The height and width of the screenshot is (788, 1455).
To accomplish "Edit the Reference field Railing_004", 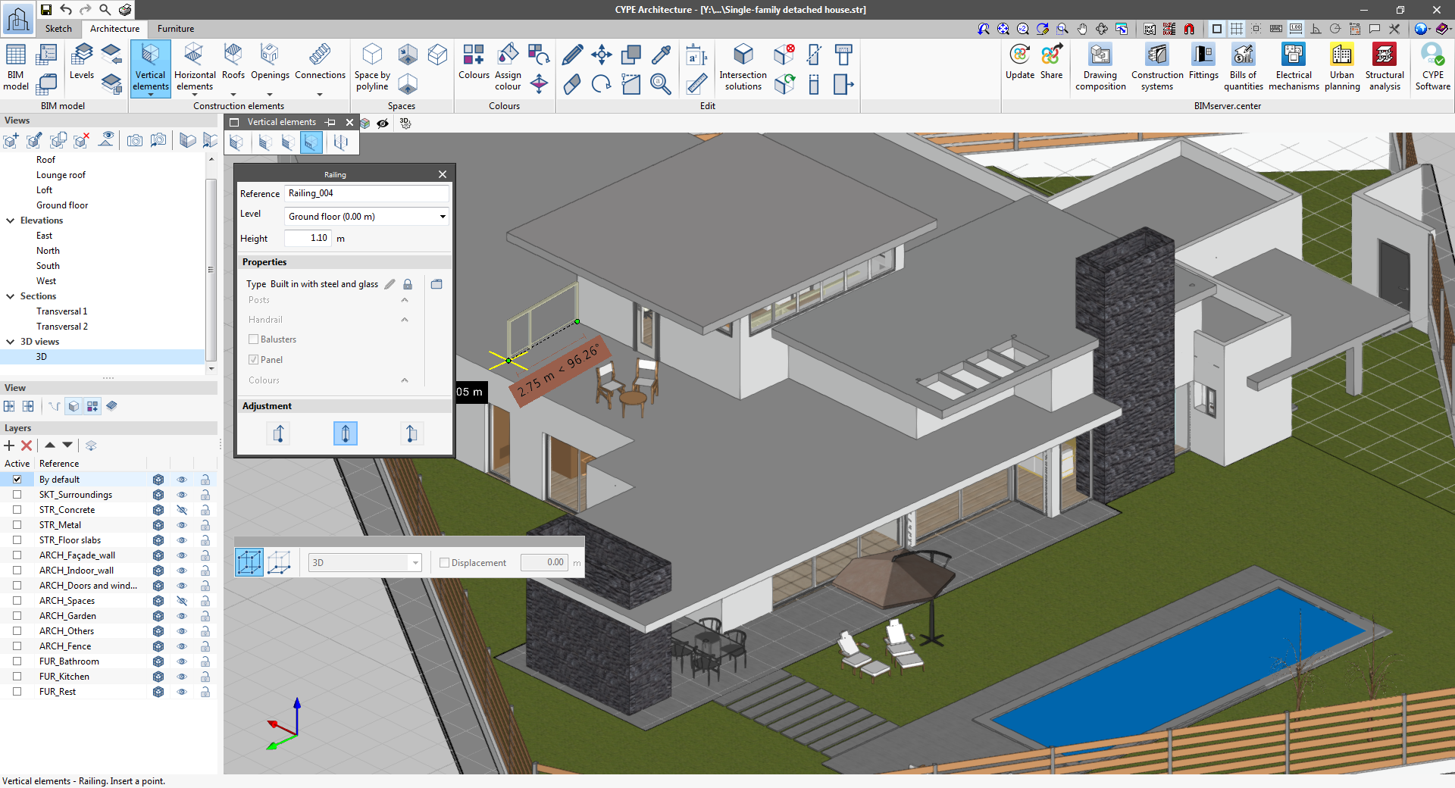I will tap(367, 193).
